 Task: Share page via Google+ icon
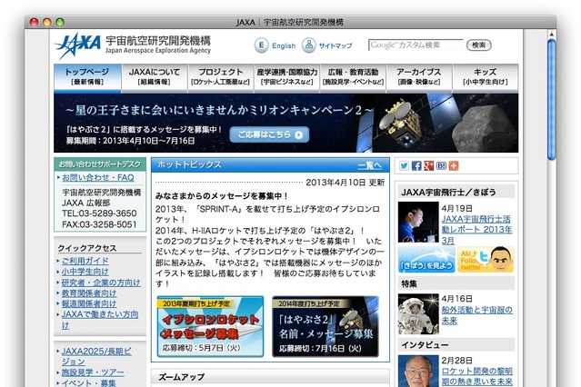coord(429,166)
